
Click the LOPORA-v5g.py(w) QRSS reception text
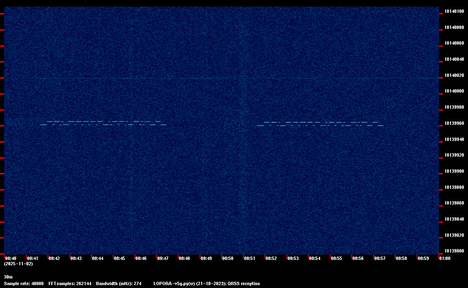[207, 283]
